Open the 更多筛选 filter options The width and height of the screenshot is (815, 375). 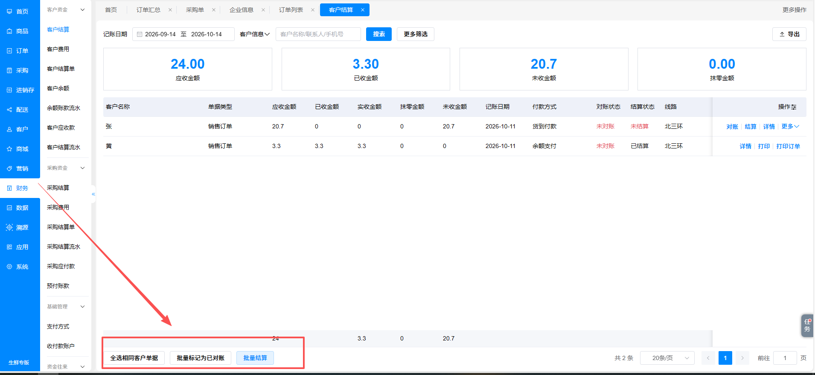[416, 34]
